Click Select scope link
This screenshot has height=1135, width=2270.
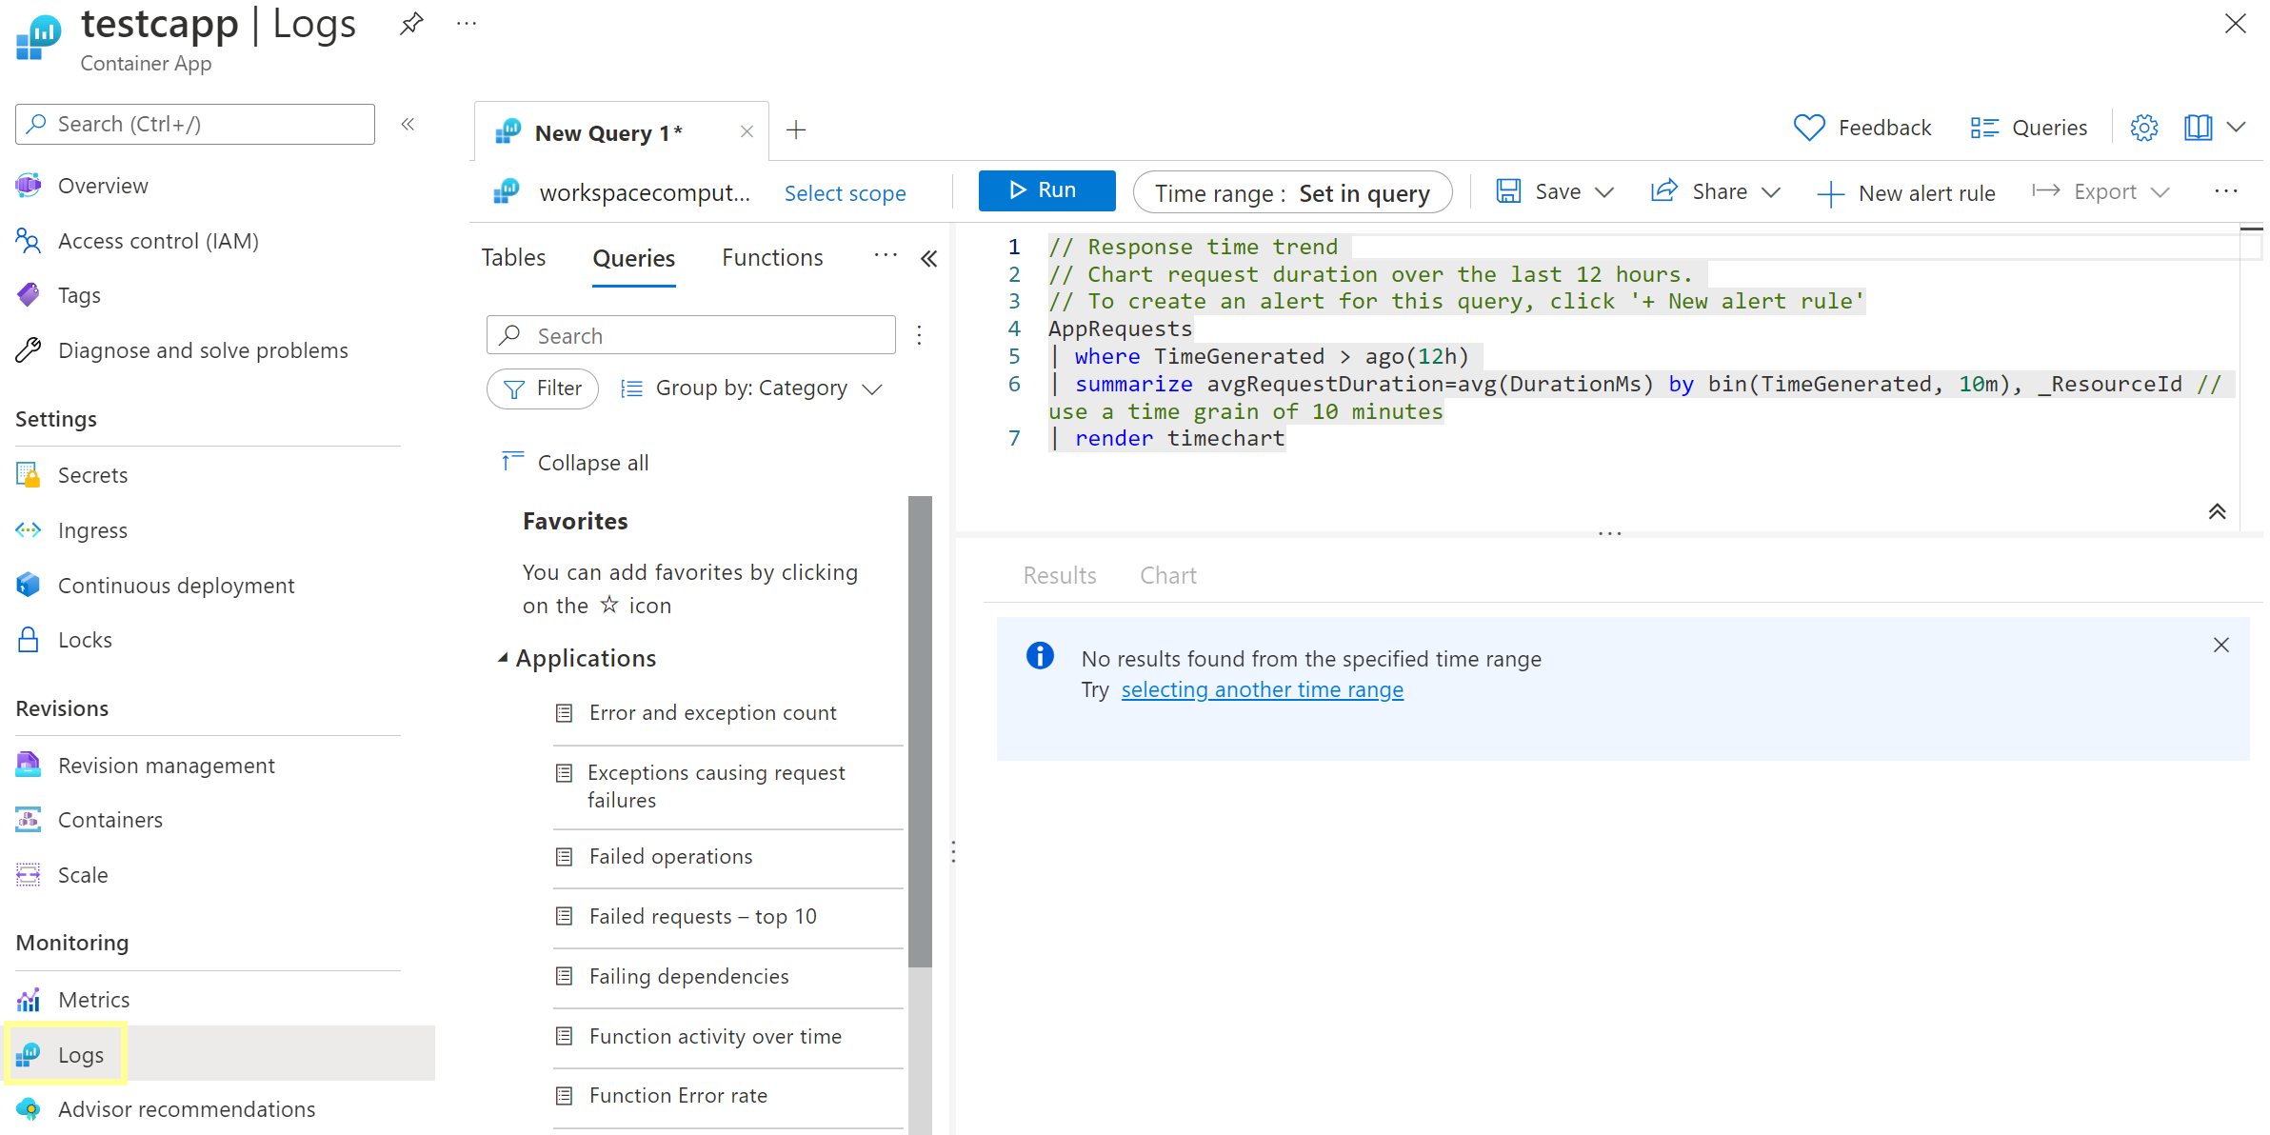[845, 193]
